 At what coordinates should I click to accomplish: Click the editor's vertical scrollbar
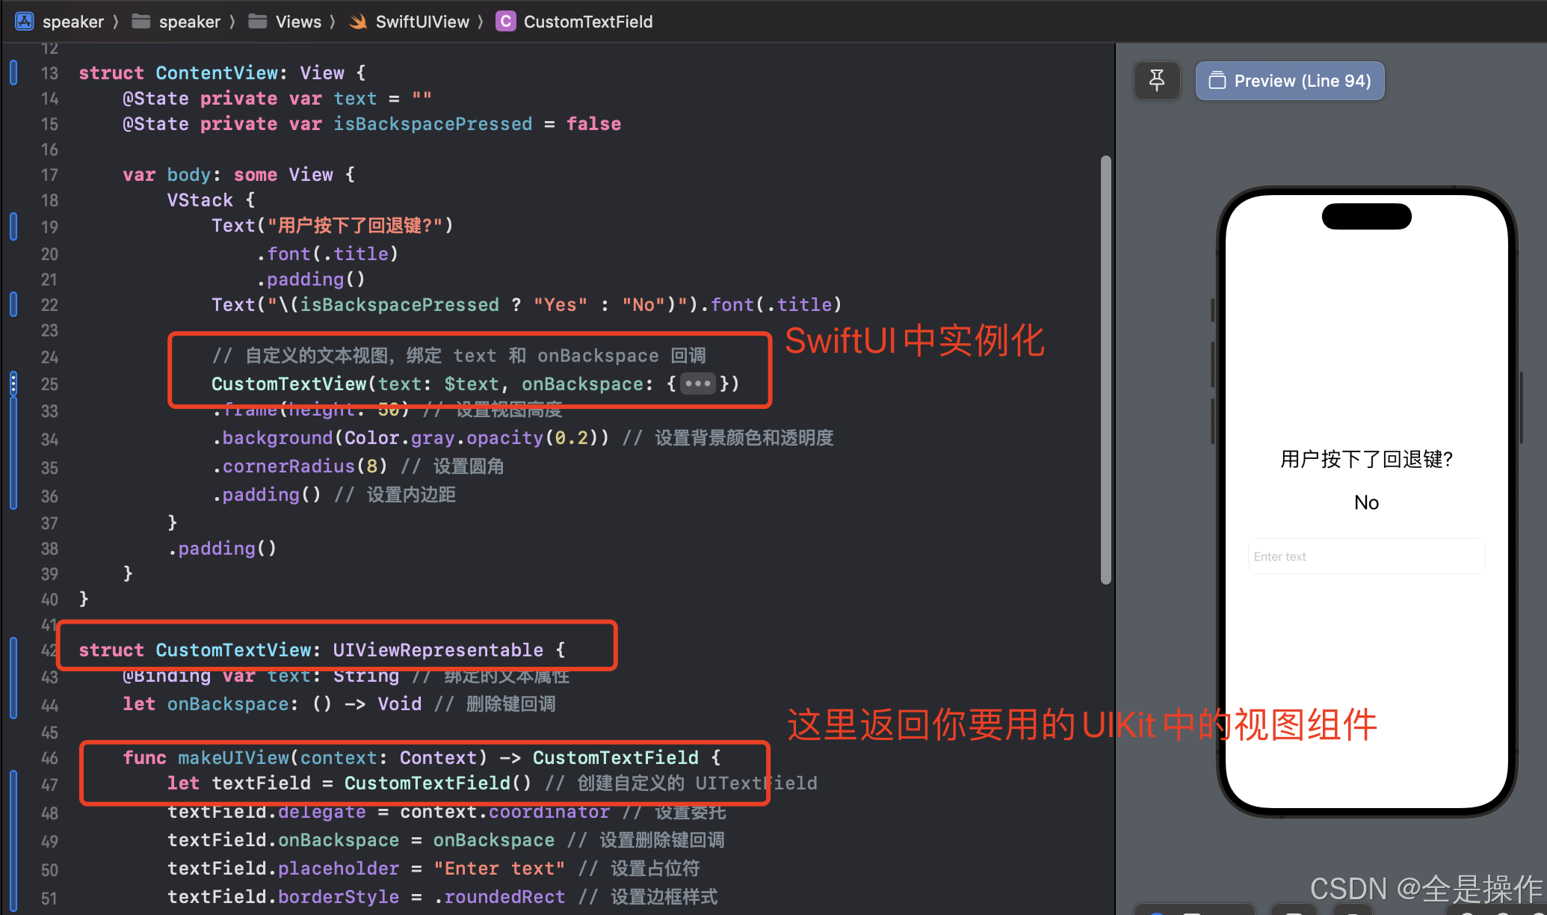[x=1105, y=369]
